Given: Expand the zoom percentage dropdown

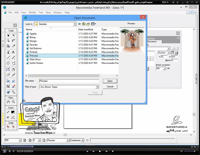Looking at the screenshot, I should click(x=20, y=140).
